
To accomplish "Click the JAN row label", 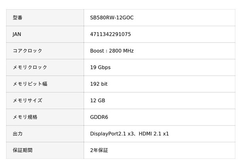I will tap(17, 34).
